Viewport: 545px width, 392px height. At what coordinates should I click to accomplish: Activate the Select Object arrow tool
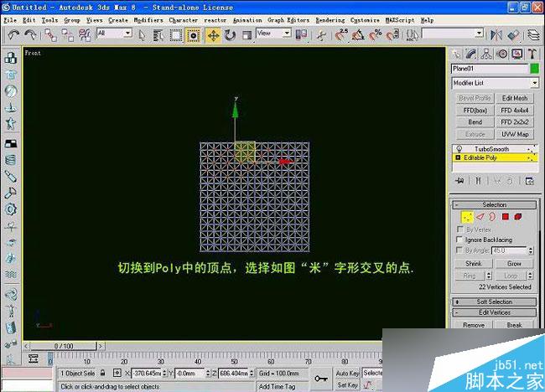(142, 35)
